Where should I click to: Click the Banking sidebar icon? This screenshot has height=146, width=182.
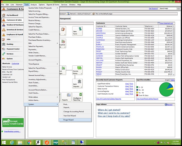[4, 44]
